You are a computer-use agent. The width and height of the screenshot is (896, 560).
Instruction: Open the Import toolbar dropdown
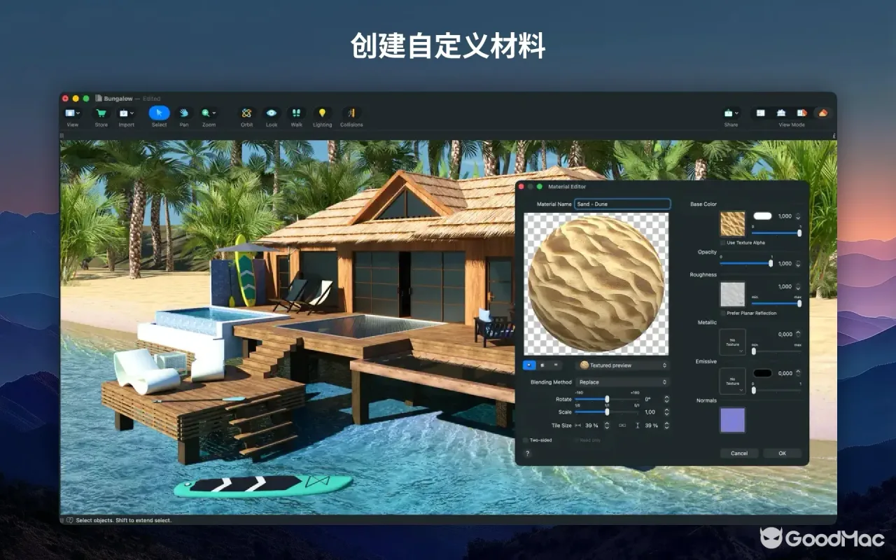126,113
